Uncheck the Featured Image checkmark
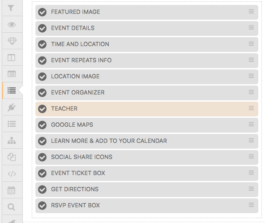The height and width of the screenshot is (223, 265). click(x=42, y=12)
